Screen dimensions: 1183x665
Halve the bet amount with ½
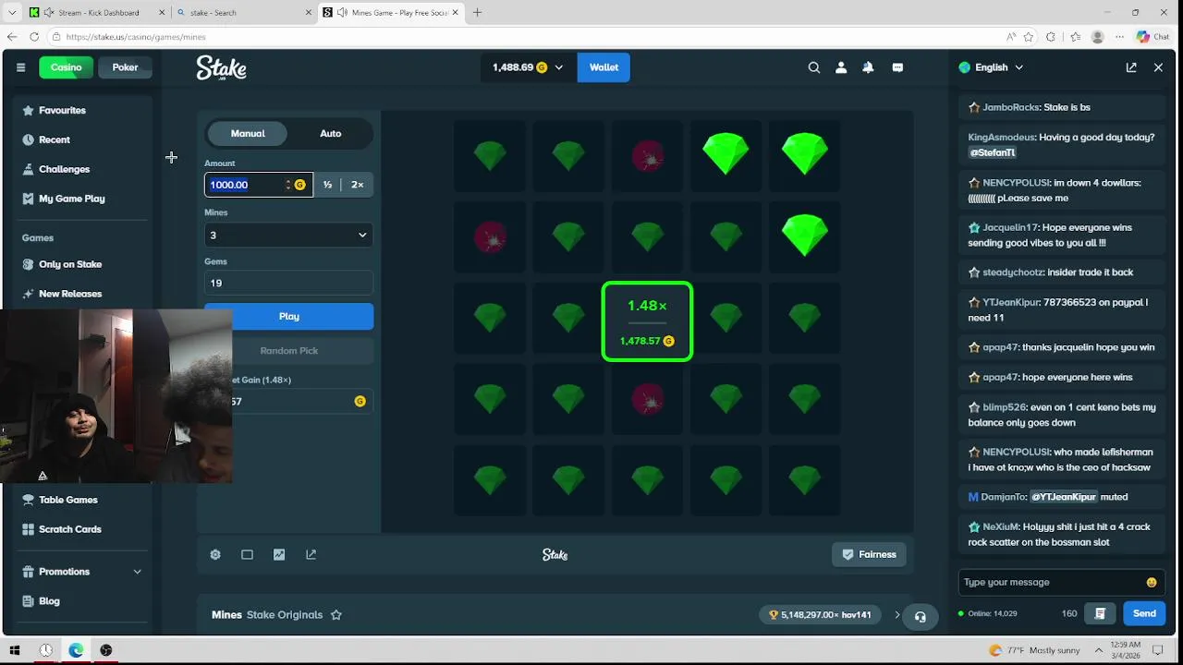(x=327, y=185)
